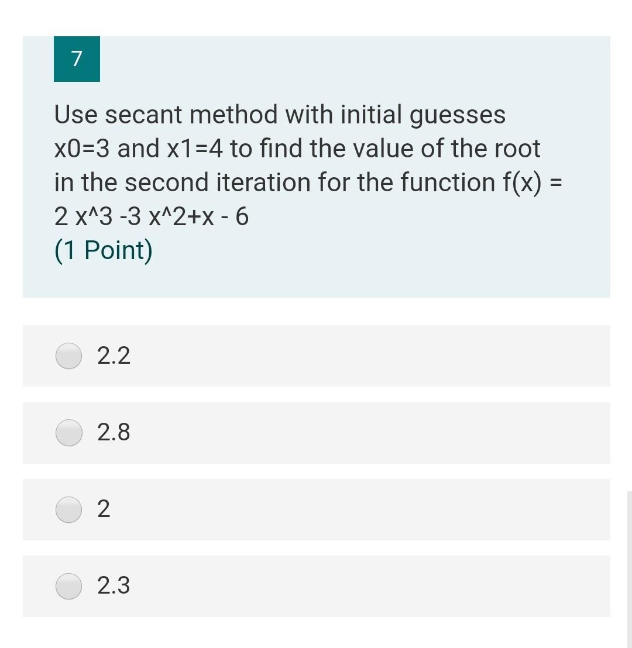
Task: Click the answer label text 2
Action: pos(104,509)
